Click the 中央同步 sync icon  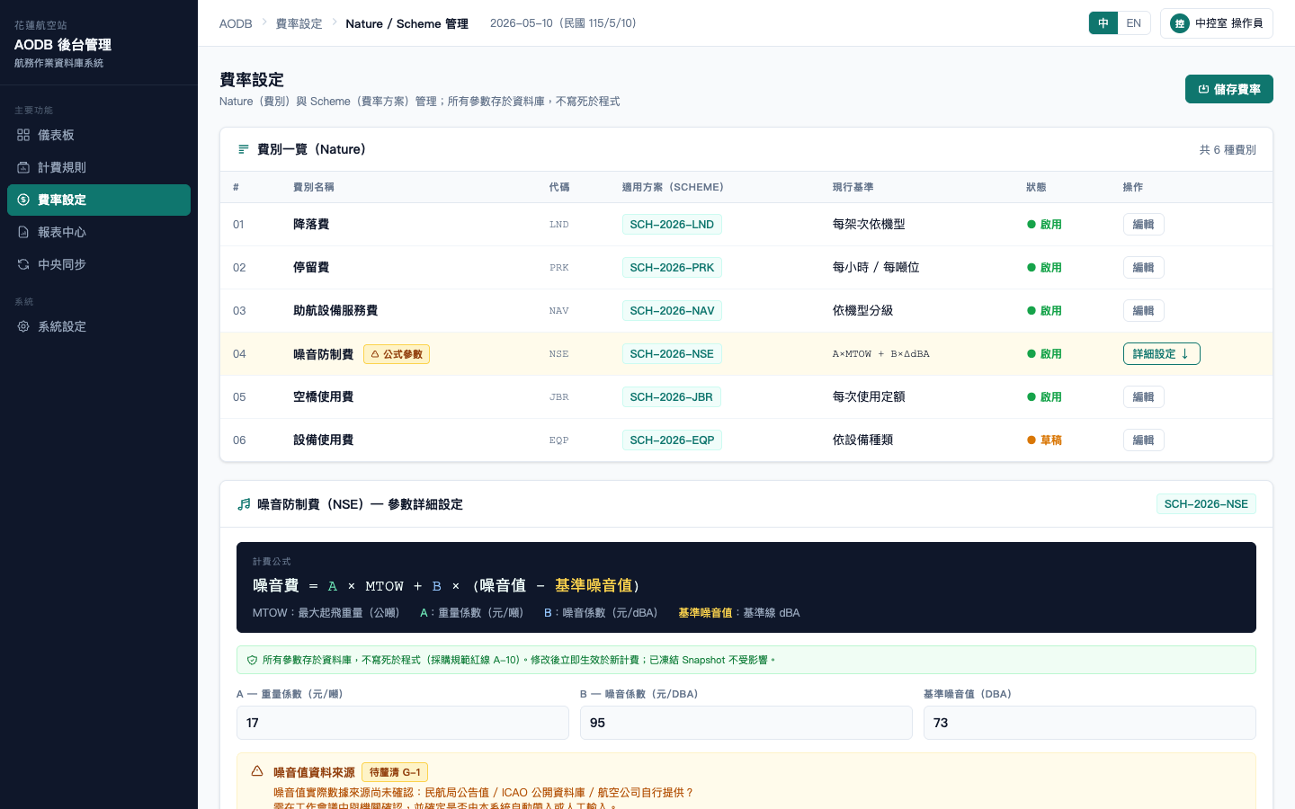[23, 264]
